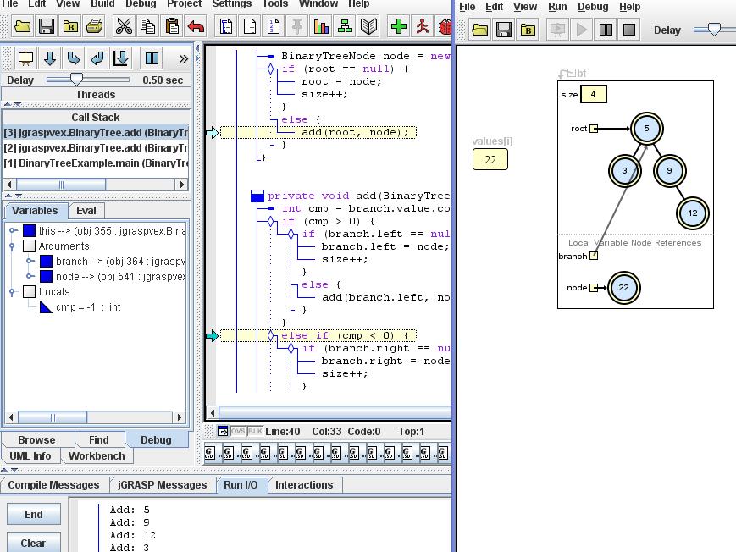Click the grayed play icon in viewer window
The height and width of the screenshot is (552, 736).
click(x=582, y=30)
